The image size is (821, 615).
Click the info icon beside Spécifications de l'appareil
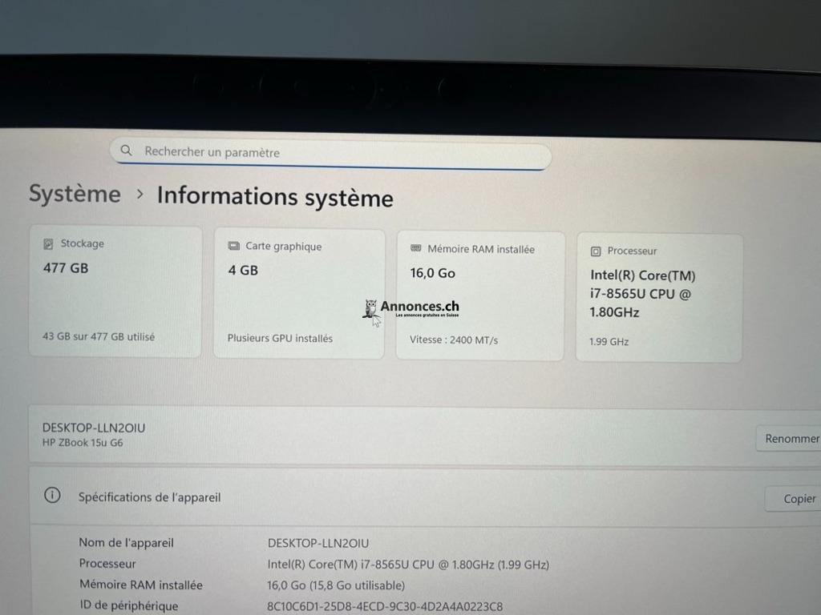click(x=53, y=496)
